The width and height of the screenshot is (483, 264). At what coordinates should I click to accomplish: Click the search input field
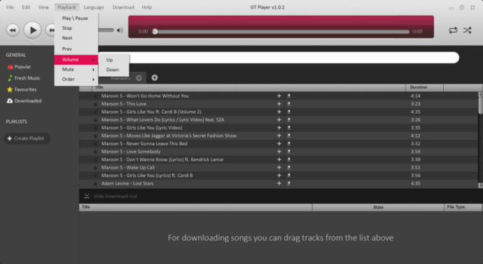coord(278,58)
